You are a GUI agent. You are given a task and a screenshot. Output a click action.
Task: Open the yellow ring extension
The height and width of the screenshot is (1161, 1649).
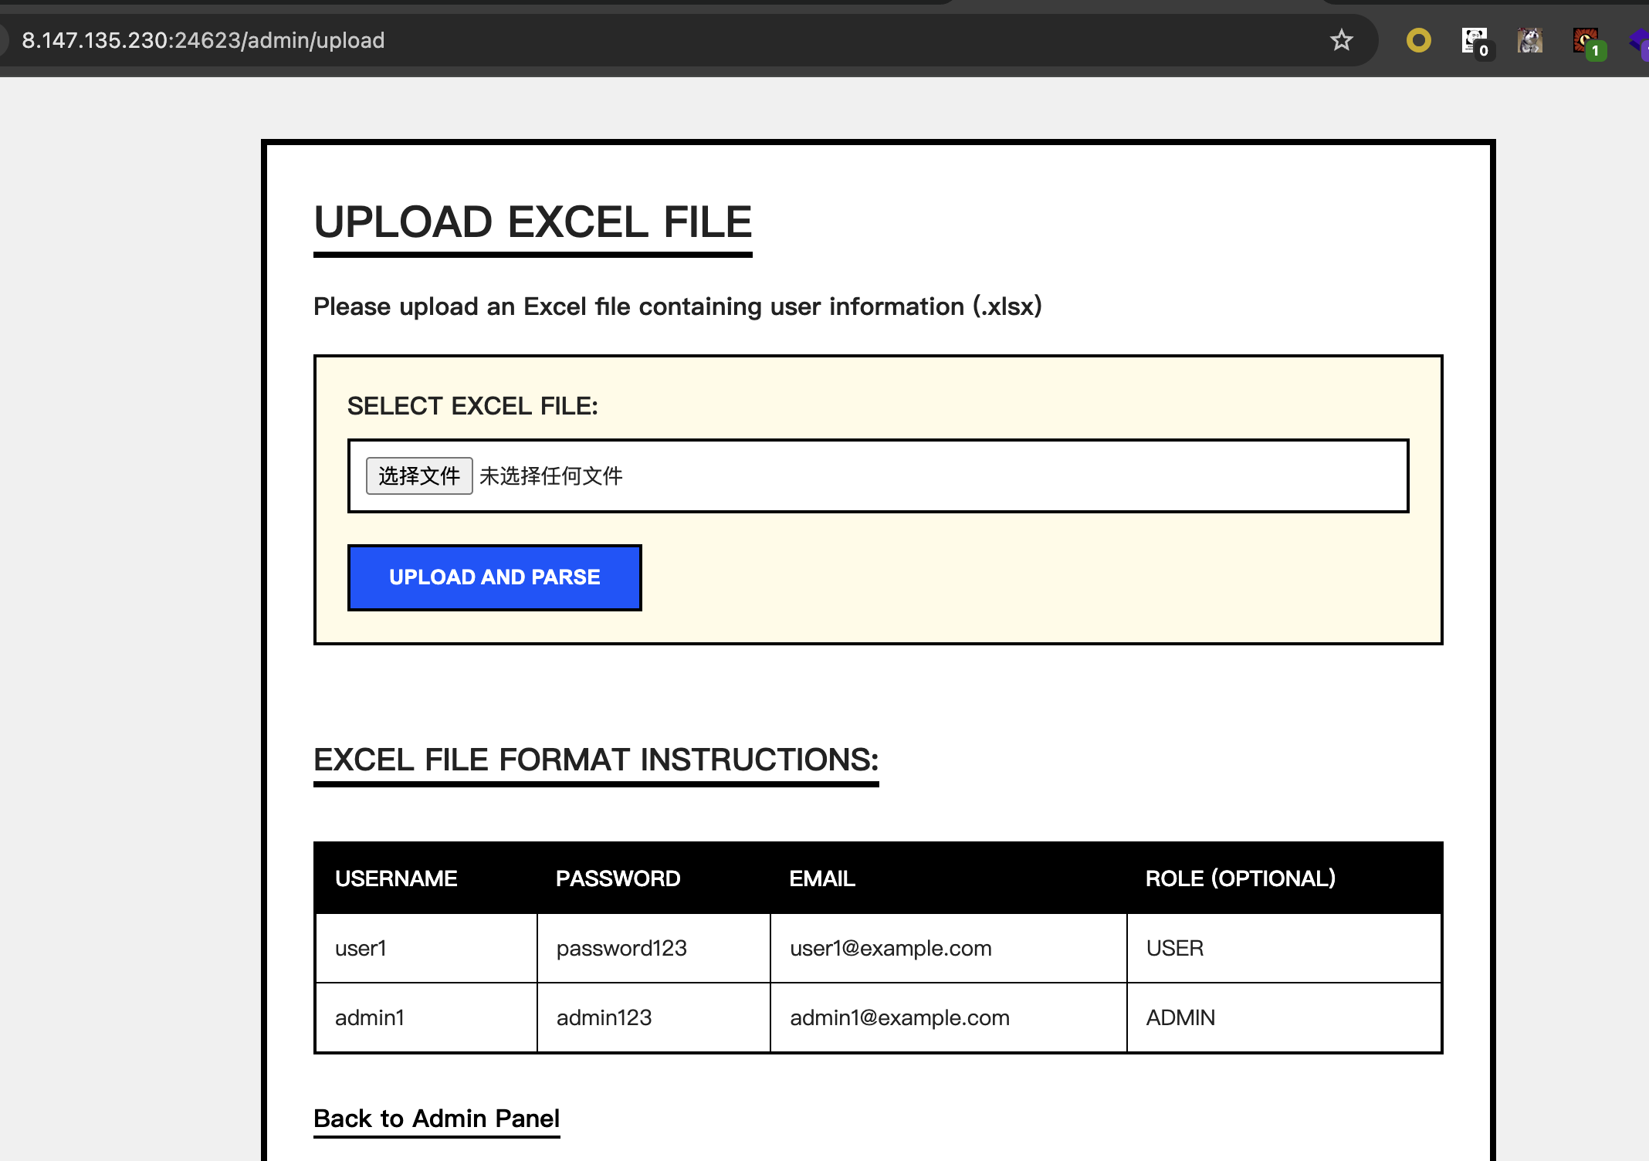click(1418, 40)
